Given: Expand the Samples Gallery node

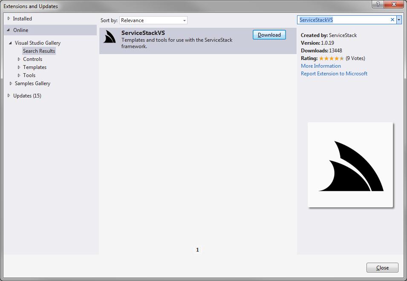Looking at the screenshot, I should (x=11, y=83).
